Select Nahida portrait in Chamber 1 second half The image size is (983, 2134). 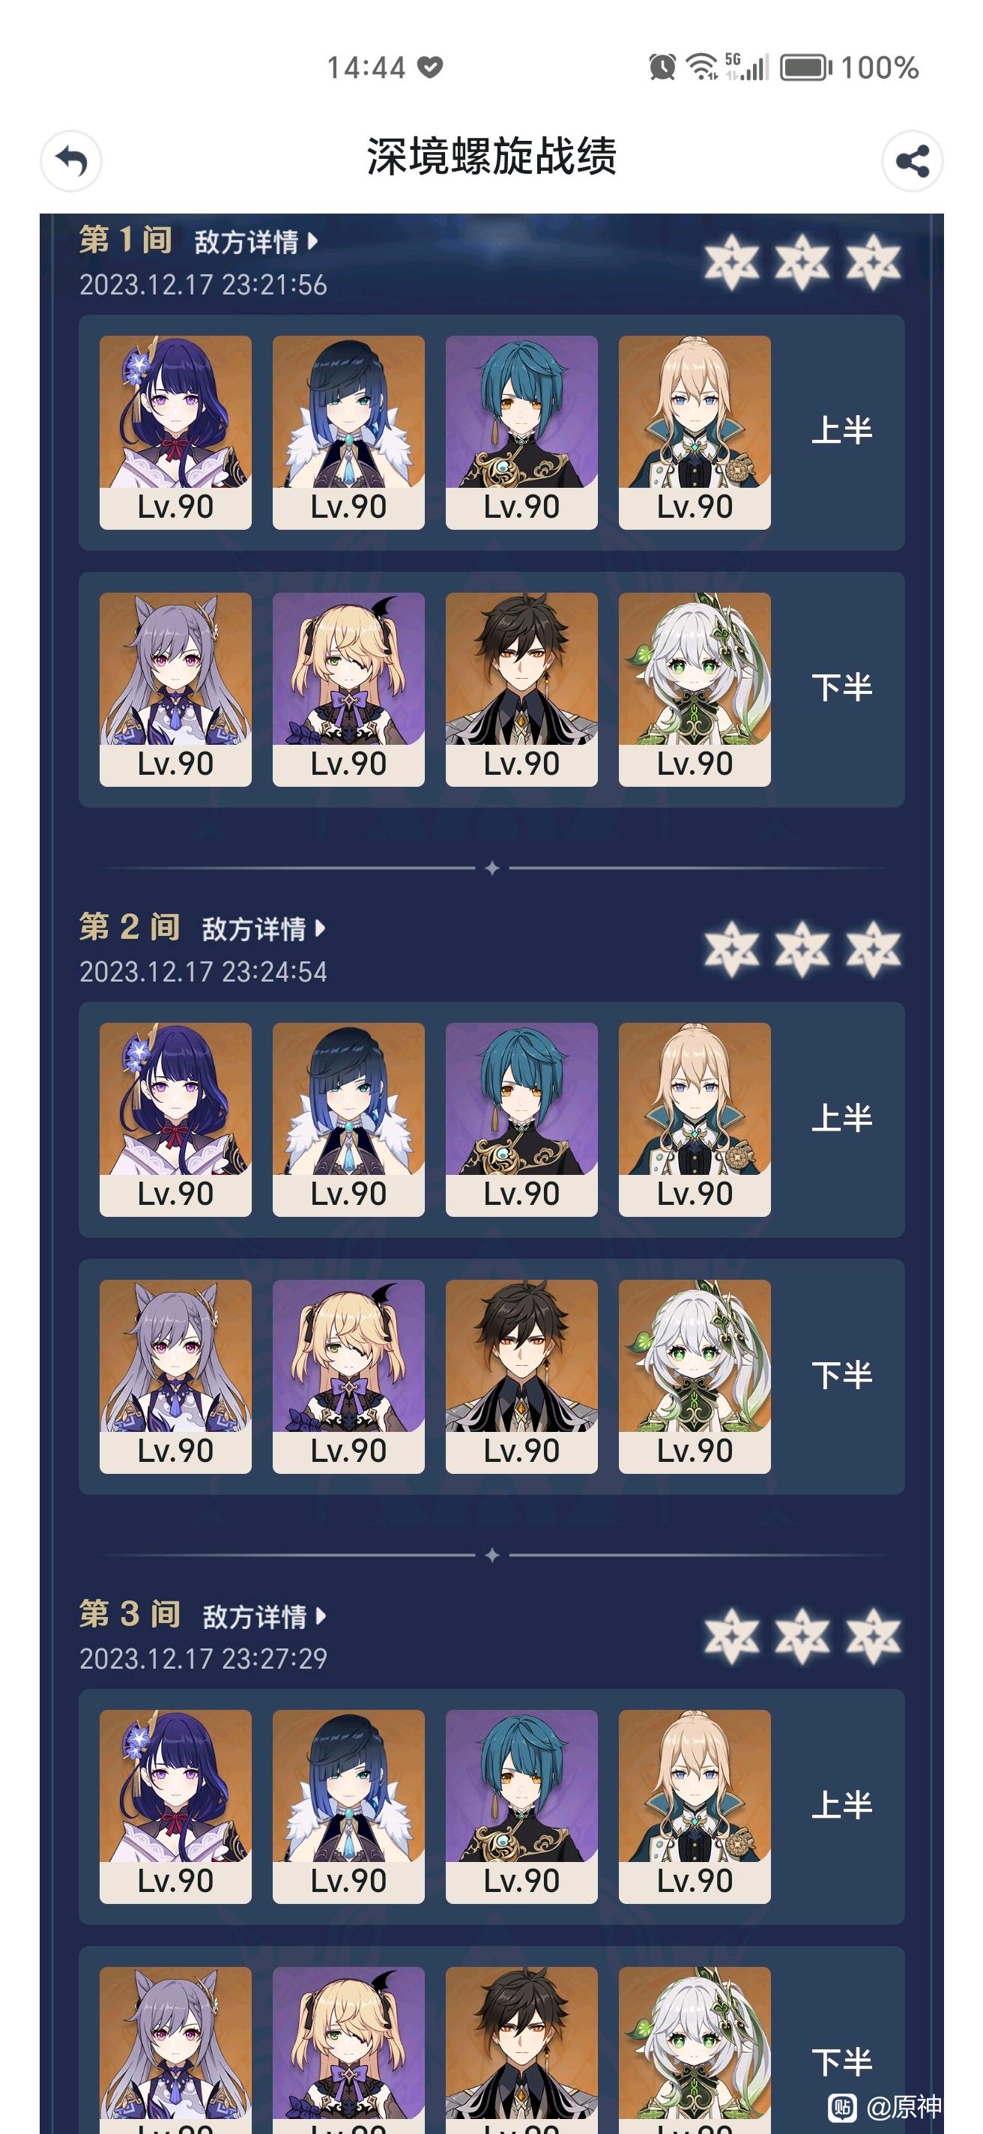click(695, 689)
